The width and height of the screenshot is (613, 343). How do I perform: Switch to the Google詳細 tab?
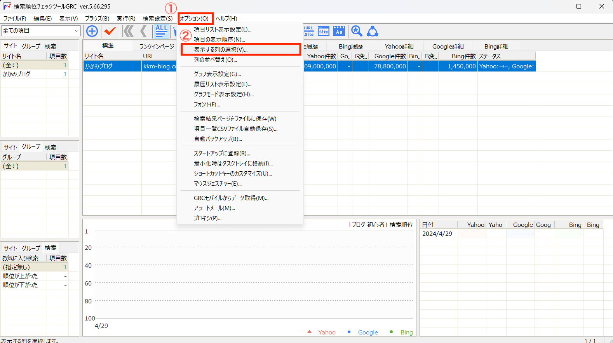point(448,46)
